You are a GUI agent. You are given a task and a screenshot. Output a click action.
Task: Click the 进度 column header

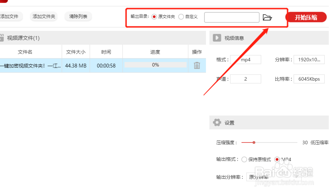155,52
